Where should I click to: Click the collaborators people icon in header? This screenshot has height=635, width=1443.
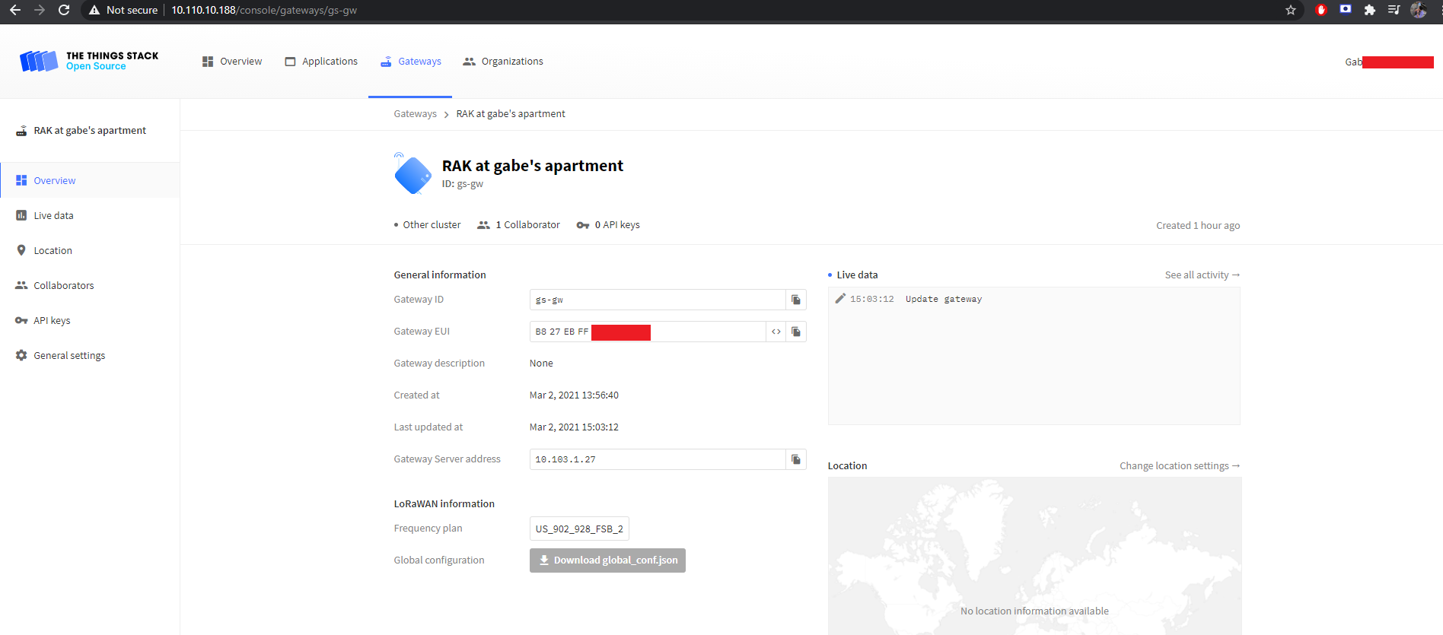pyautogui.click(x=483, y=225)
